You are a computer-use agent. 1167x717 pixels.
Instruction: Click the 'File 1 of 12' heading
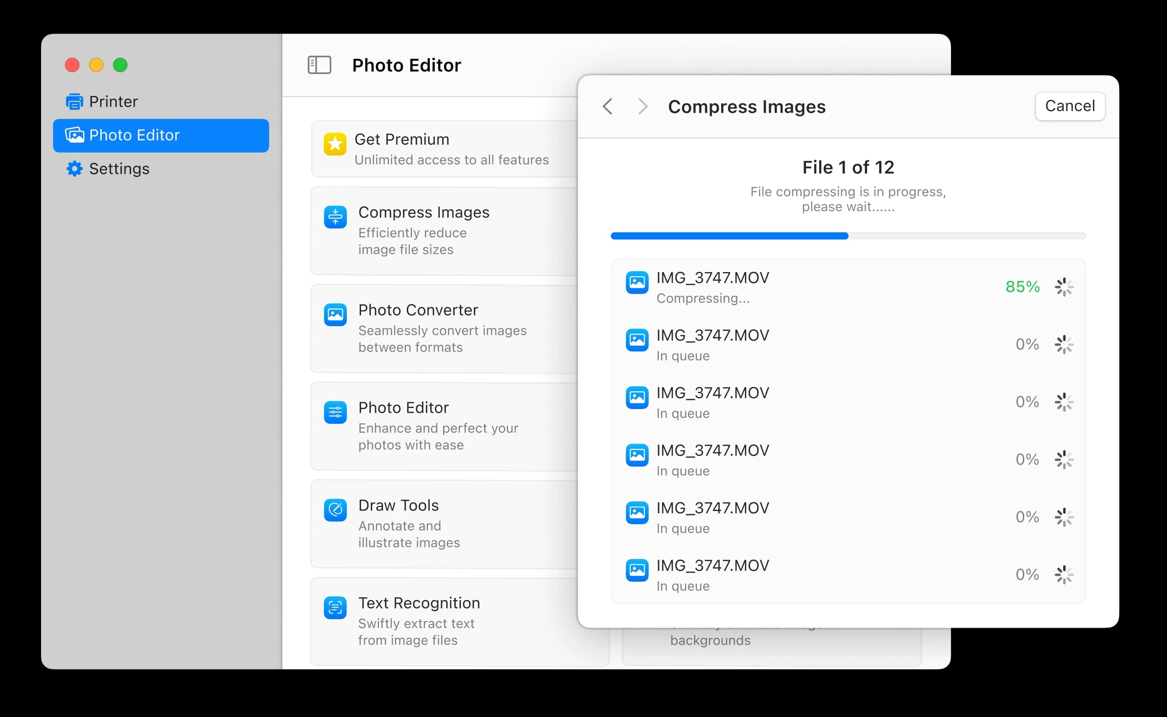pyautogui.click(x=848, y=167)
